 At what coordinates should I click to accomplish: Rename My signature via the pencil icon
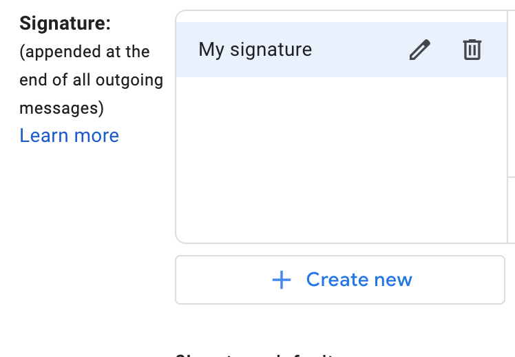tap(419, 50)
